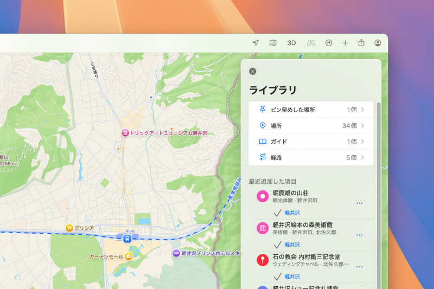Click the checkmark under 堀辰雄の山荘
Viewport: 434px width, 289px height.
(x=277, y=213)
